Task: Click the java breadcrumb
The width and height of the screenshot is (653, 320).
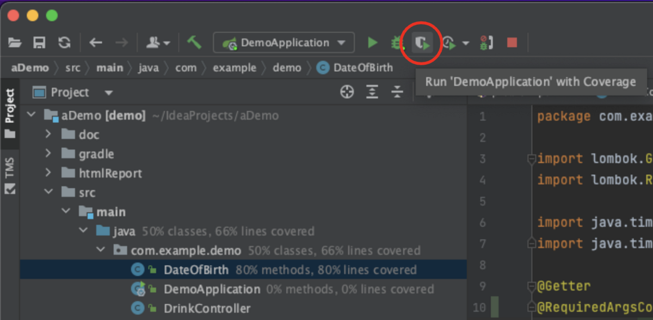Action: click(x=149, y=67)
